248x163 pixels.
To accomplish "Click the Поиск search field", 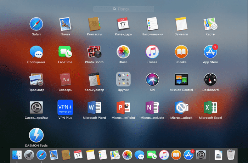I will (x=124, y=9).
